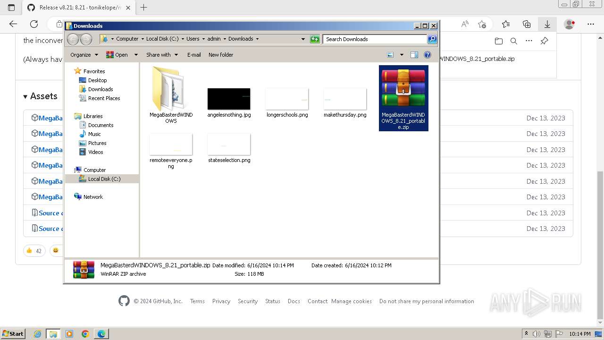Open the Organize menu
The width and height of the screenshot is (604, 340).
[84, 55]
